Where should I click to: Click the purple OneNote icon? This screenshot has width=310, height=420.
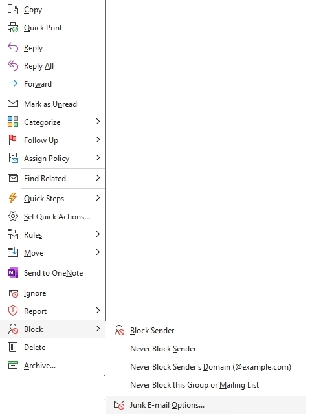(x=12, y=272)
